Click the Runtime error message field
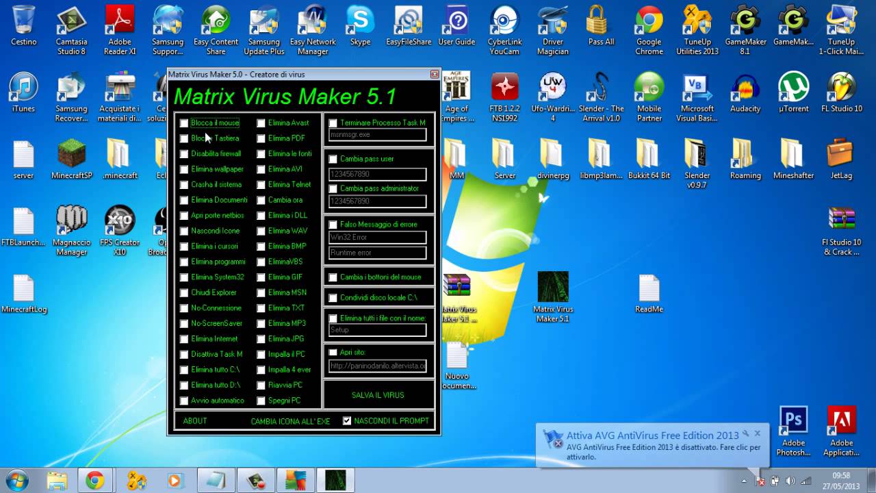 pos(377,253)
